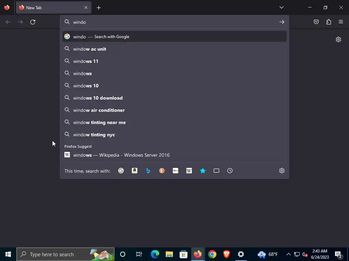Choose suggestion 'window ac unit'
The height and width of the screenshot is (261, 349).
(x=174, y=49)
